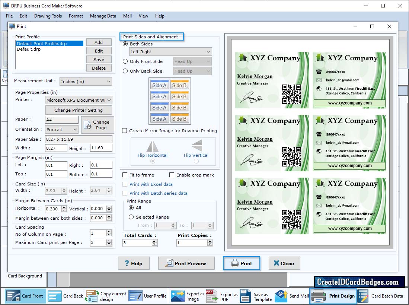Click the Help button in Print dialog
The image size is (409, 305).
point(134,263)
